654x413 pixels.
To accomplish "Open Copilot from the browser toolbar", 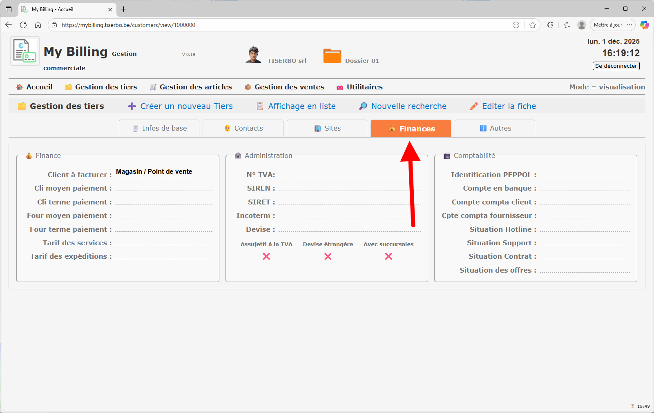I will click(x=645, y=25).
